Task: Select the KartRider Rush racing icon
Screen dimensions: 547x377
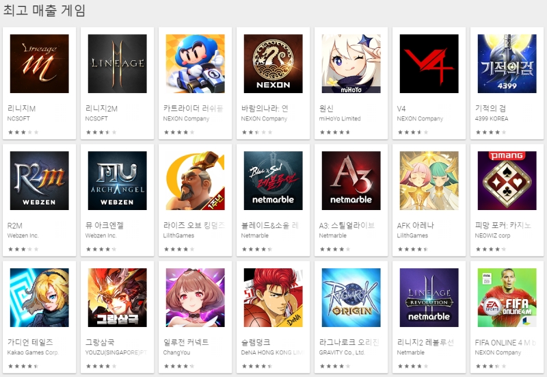Action: point(196,64)
